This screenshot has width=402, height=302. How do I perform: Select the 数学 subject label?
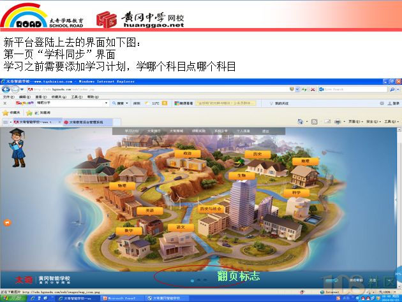129,231
